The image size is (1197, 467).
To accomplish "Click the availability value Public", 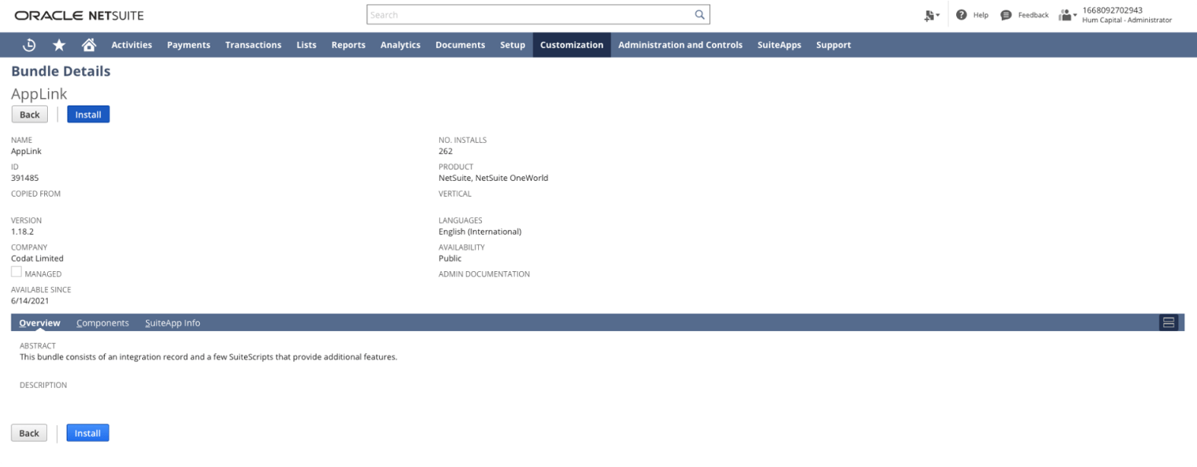I will click(450, 258).
